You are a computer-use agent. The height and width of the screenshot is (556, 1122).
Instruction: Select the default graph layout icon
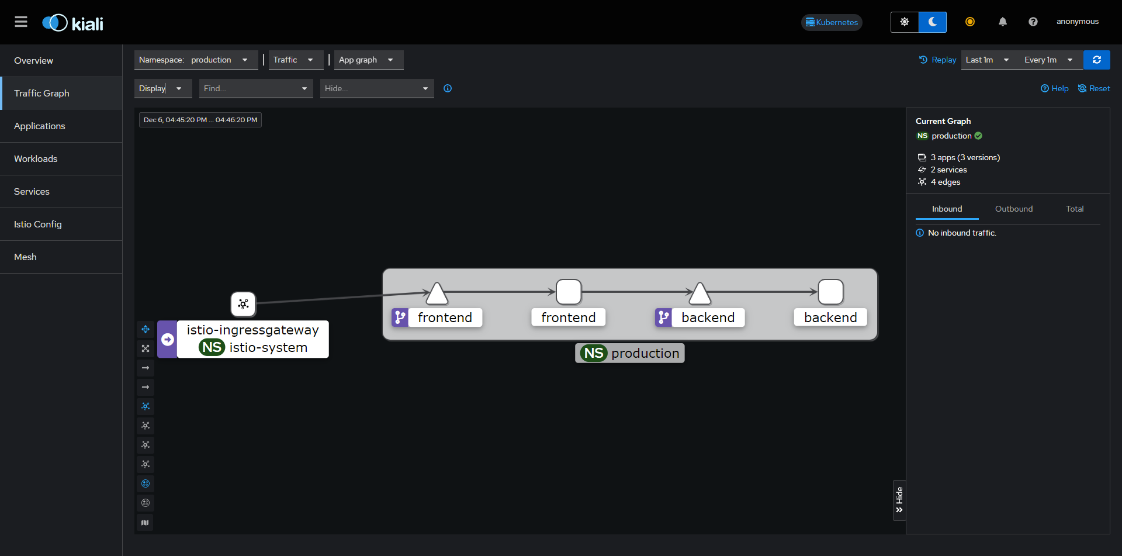[x=145, y=406]
